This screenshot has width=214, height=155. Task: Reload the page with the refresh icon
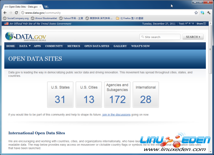(x=16, y=13)
